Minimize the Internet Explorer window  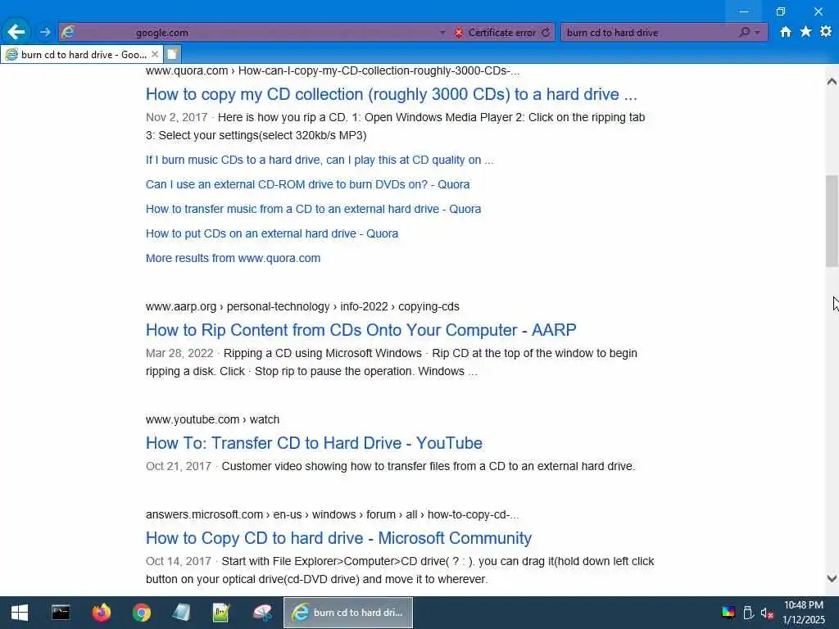(x=744, y=11)
